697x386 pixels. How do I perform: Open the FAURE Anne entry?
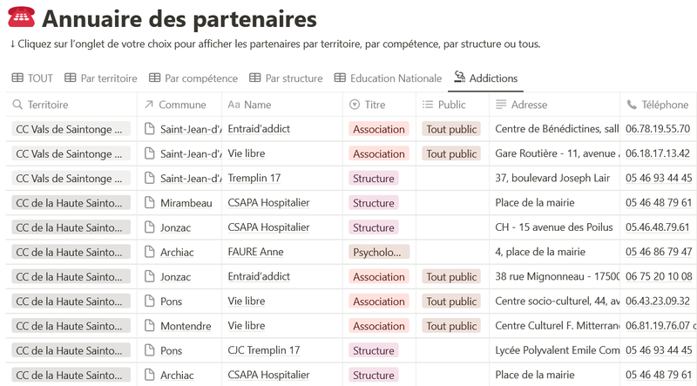pos(256,252)
